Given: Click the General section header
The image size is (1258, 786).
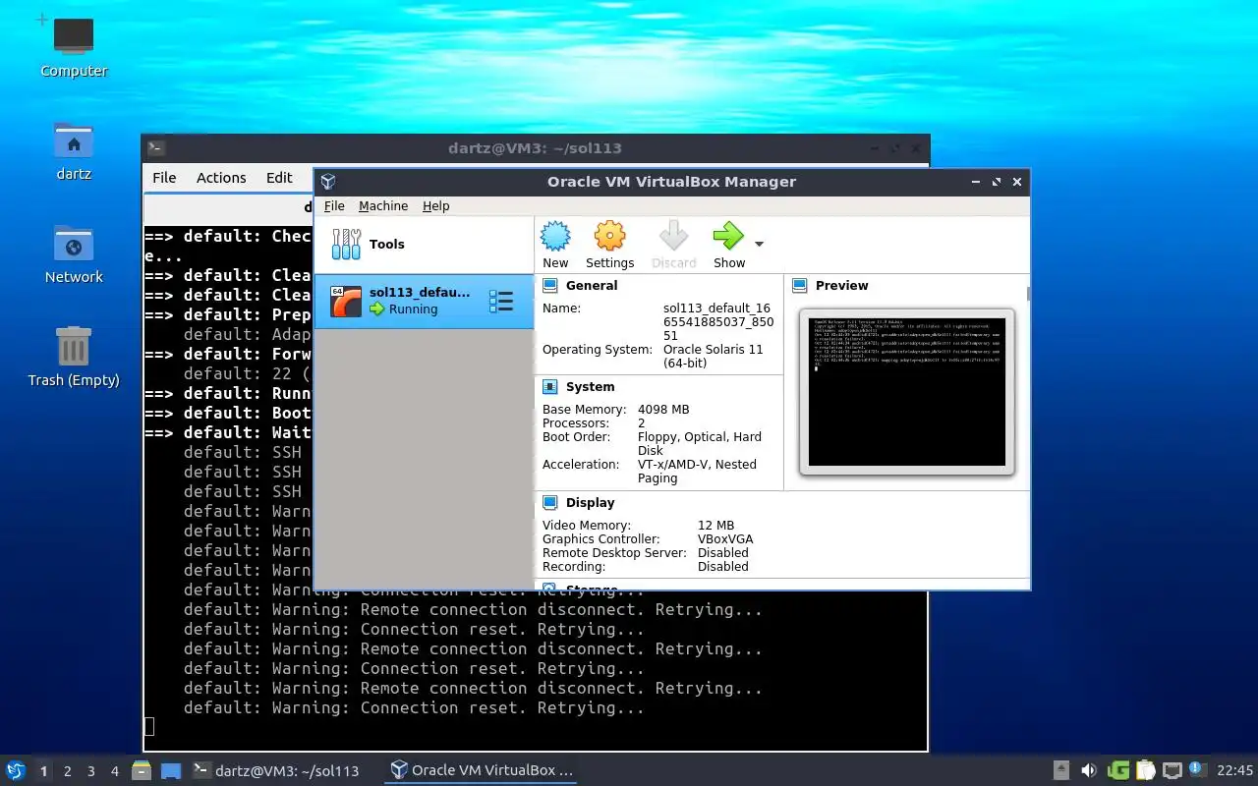Looking at the screenshot, I should [592, 286].
